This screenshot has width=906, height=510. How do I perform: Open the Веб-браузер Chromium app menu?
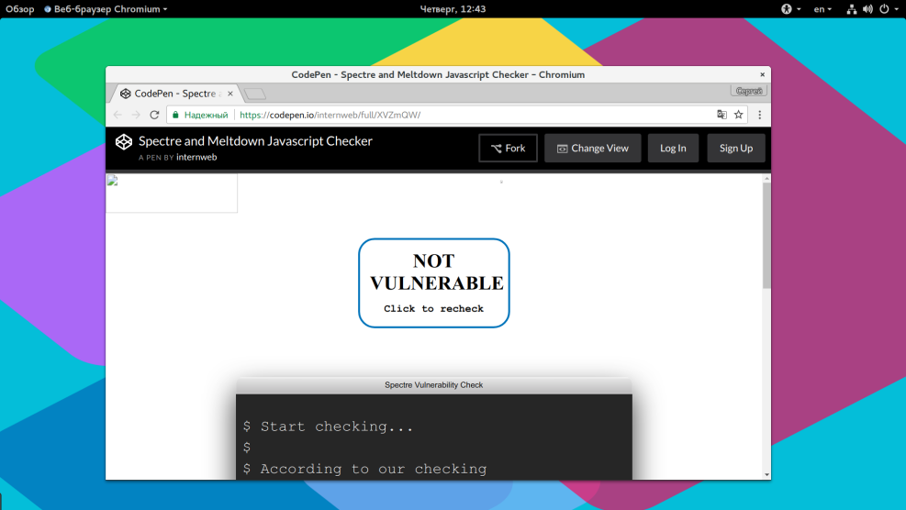point(106,9)
